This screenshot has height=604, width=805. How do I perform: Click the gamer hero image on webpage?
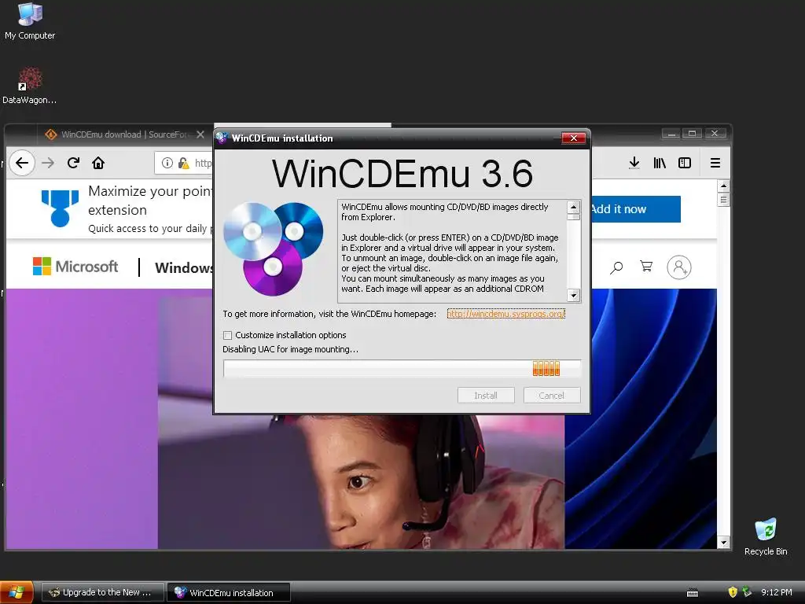coord(361,481)
